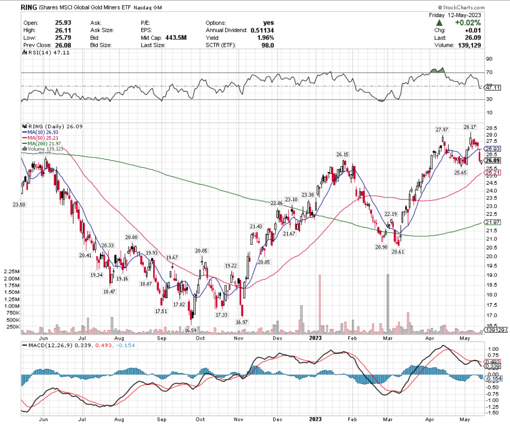Image resolution: width=510 pixels, height=425 pixels.
Task: Click the 21.43 price label
Action: 256,226
